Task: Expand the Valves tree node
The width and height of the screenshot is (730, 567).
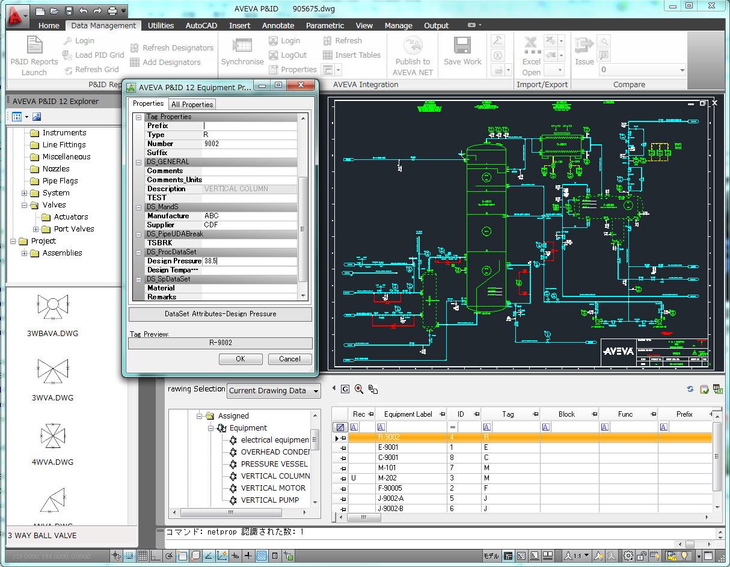Action: click(25, 204)
